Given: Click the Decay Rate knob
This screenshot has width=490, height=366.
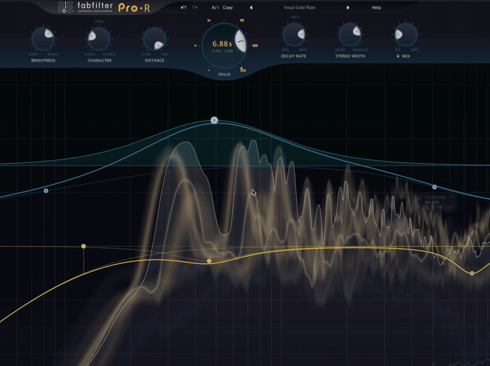Looking at the screenshot, I should coord(294,34).
